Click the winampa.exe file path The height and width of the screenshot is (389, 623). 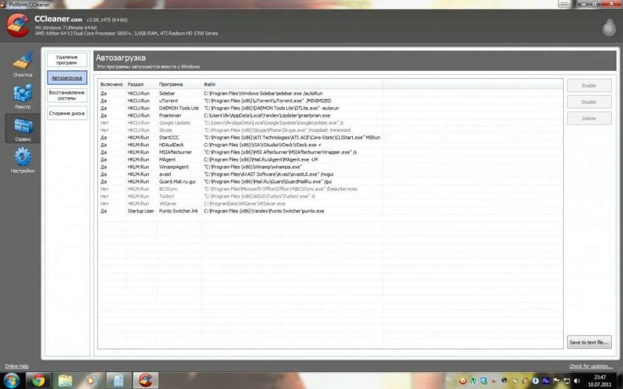(x=253, y=167)
